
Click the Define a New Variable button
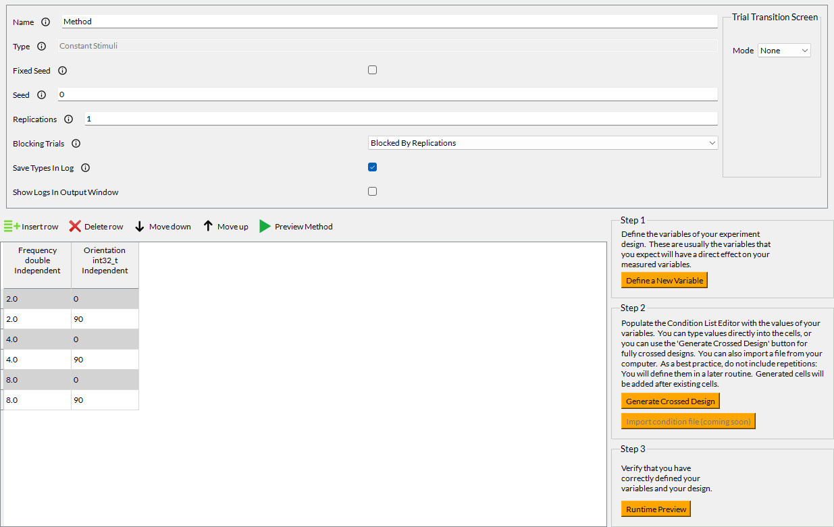664,281
